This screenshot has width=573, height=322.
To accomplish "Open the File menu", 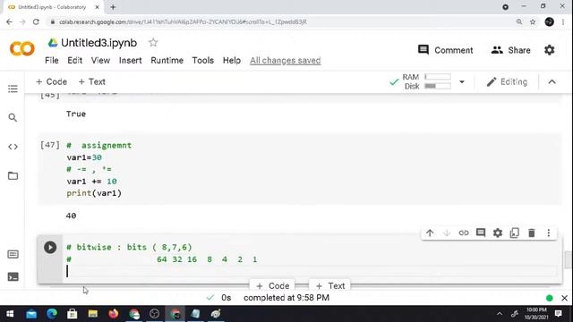I will pyautogui.click(x=52, y=60).
